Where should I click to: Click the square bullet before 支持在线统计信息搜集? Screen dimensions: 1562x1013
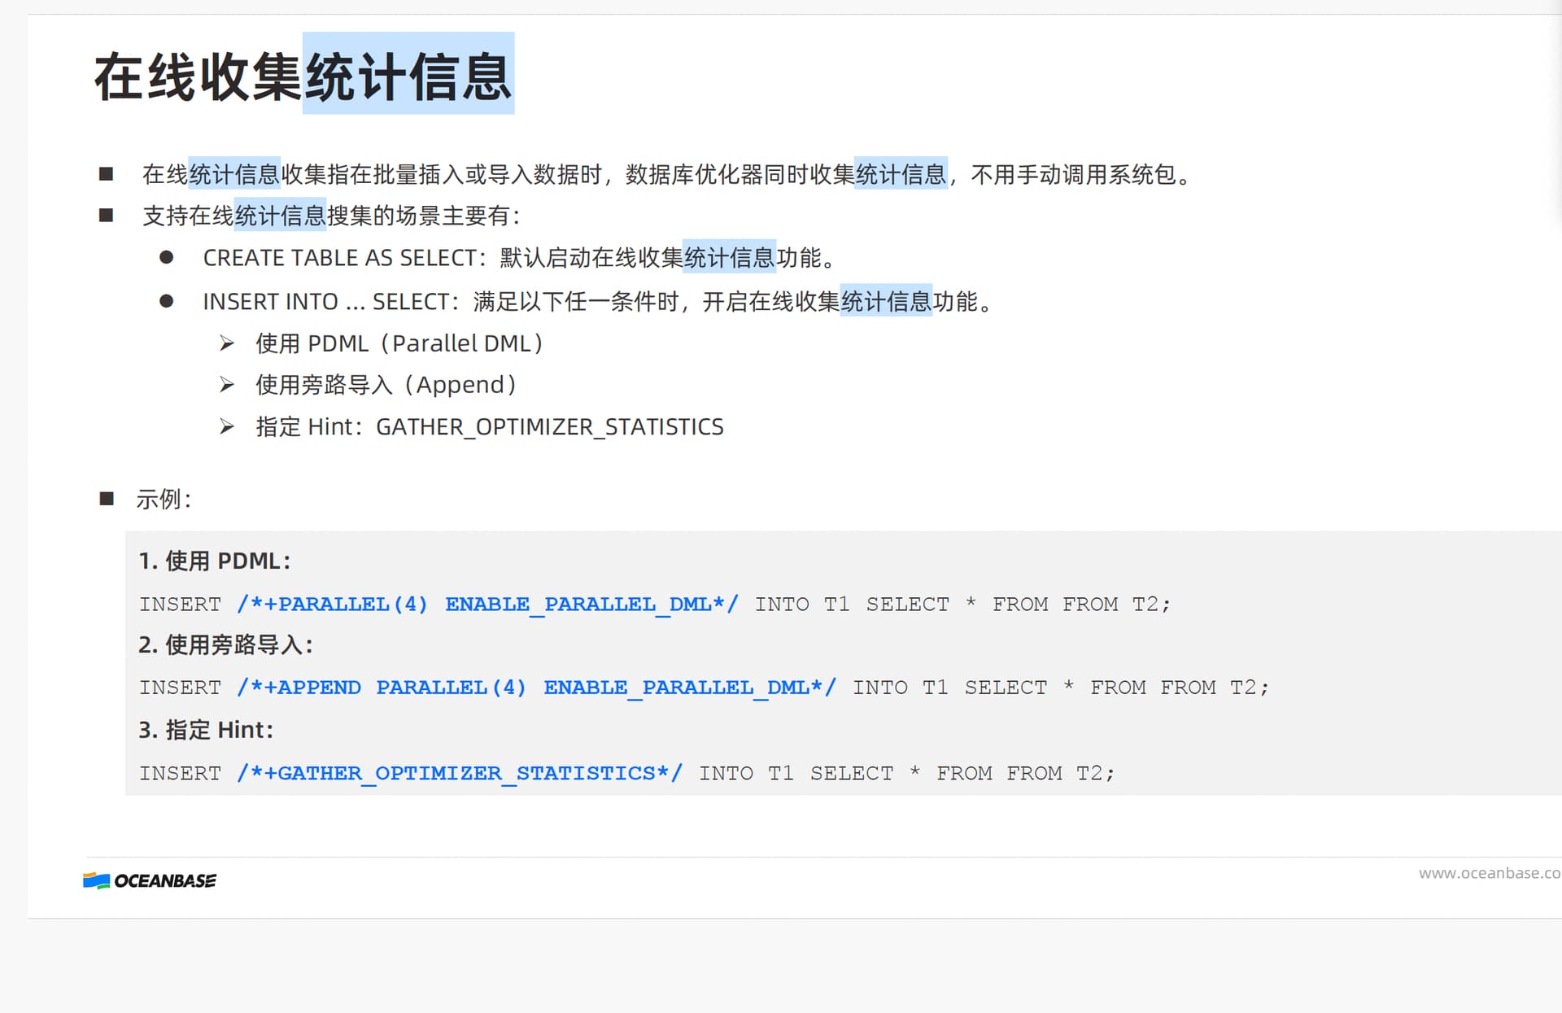coord(106,216)
